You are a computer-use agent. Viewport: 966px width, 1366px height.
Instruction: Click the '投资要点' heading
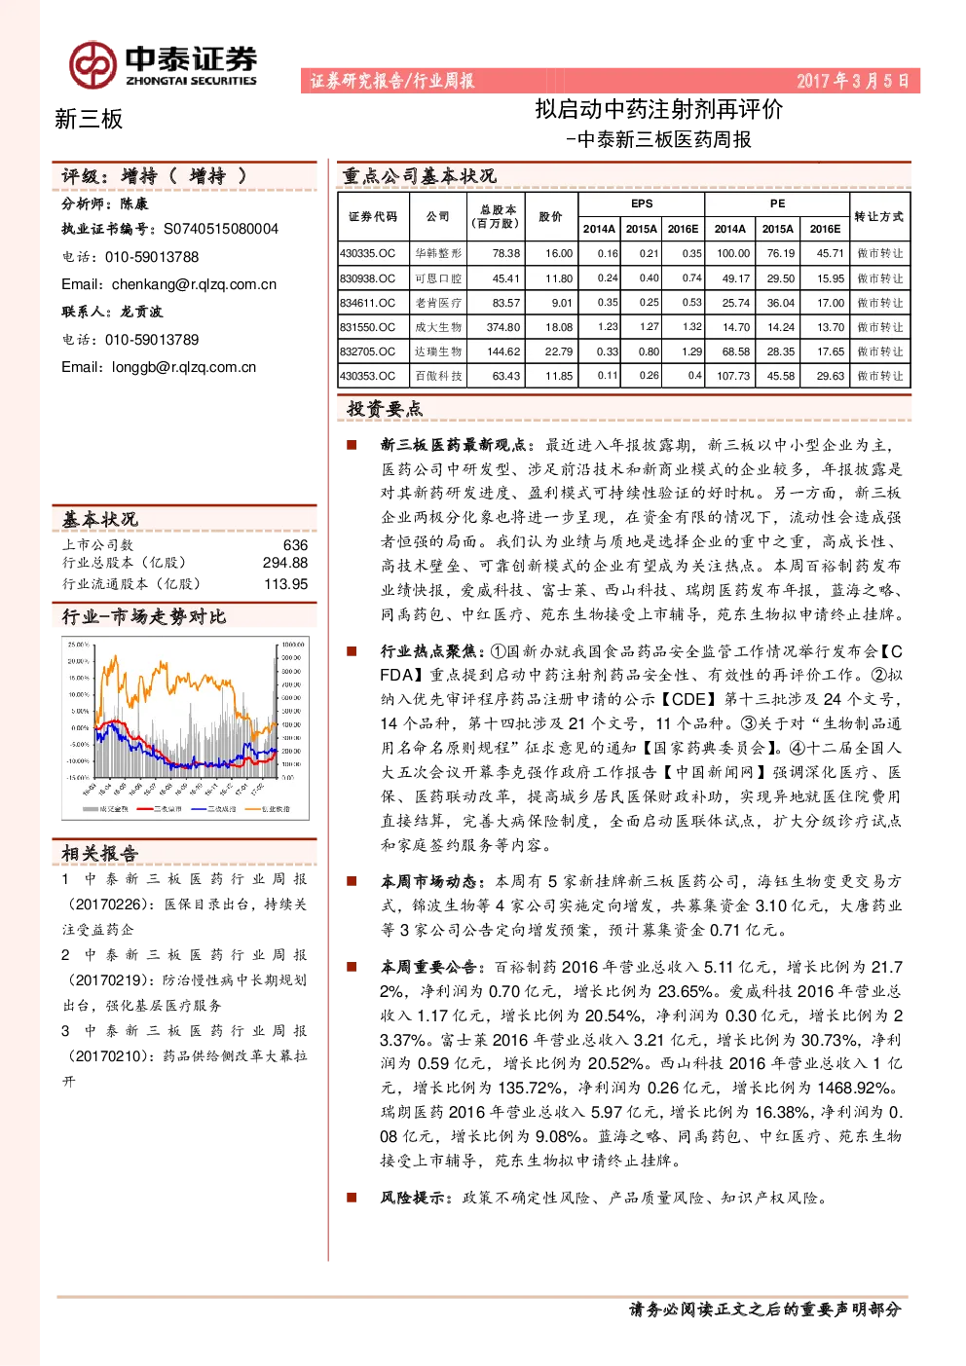(385, 409)
